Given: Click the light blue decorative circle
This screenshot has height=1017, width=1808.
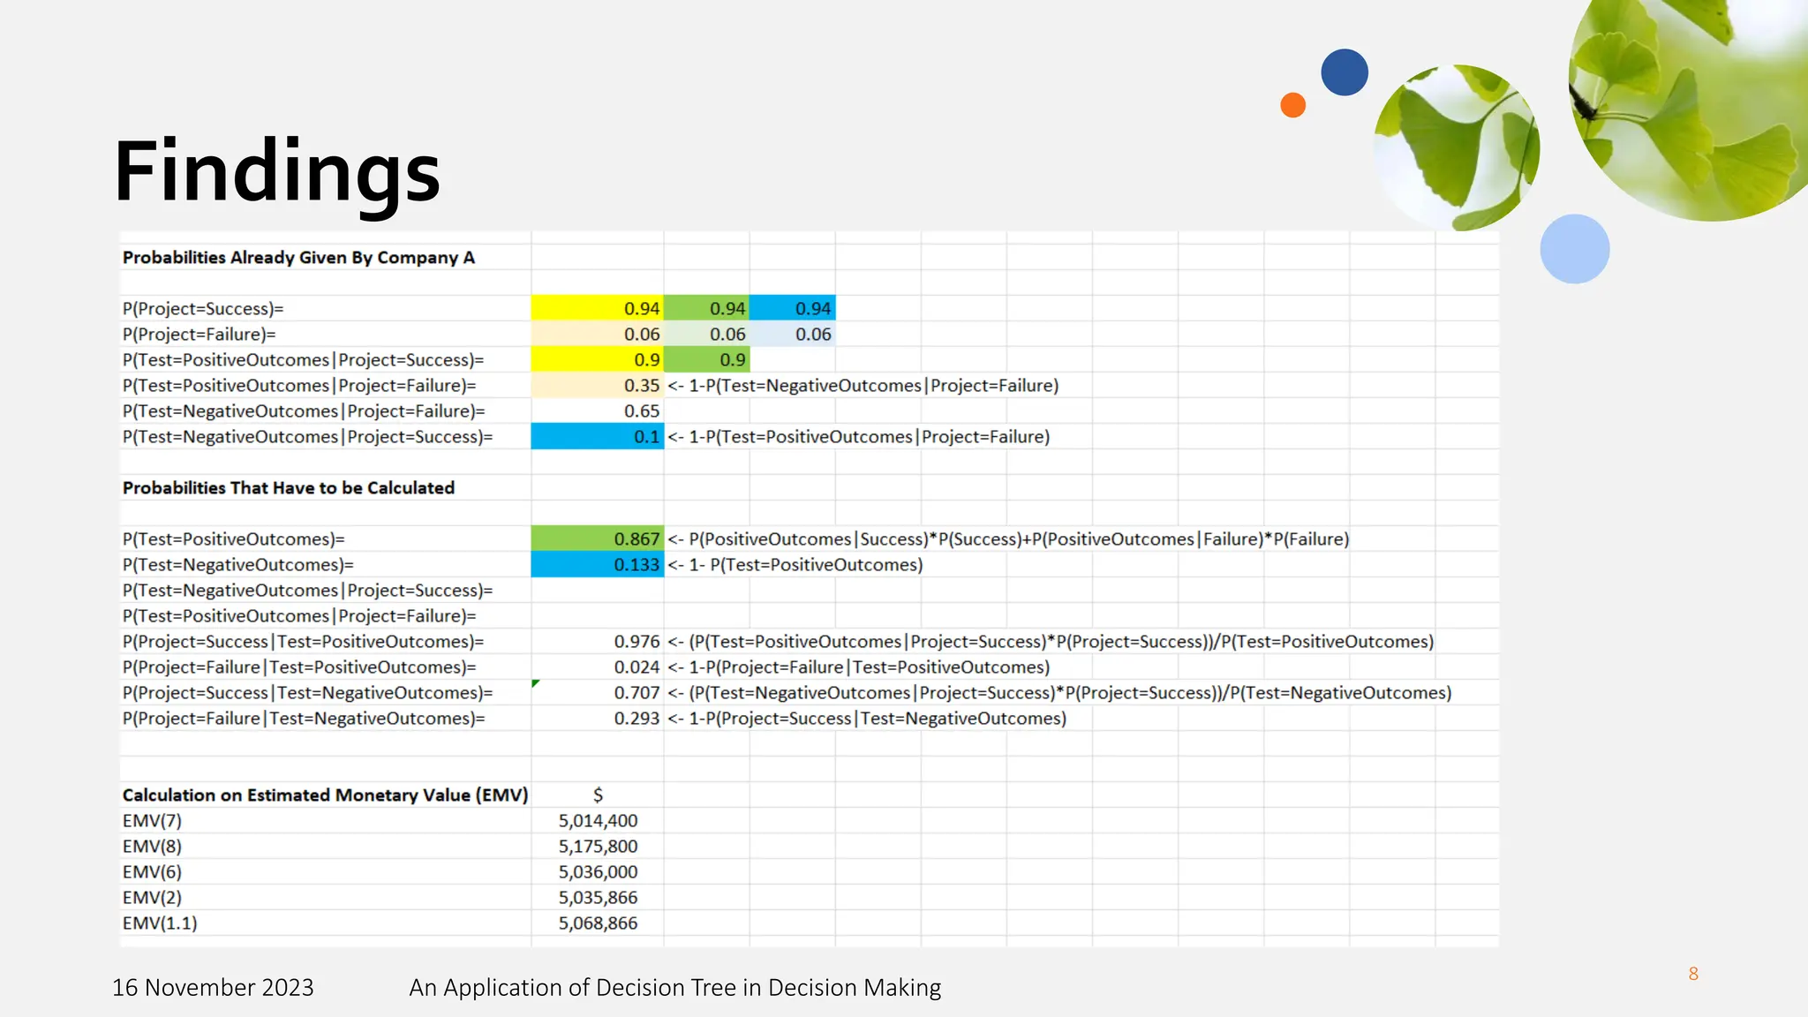Looking at the screenshot, I should (1574, 249).
